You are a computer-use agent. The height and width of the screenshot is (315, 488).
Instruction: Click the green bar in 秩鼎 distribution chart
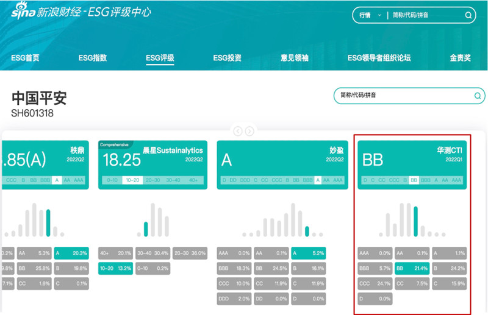tap(48, 223)
